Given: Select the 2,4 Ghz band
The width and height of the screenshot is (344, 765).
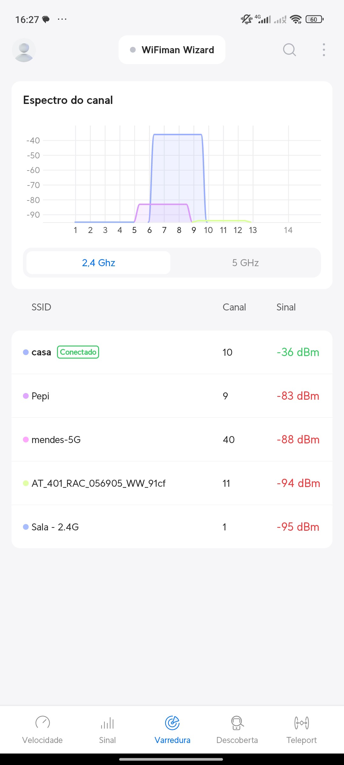Looking at the screenshot, I should point(98,263).
